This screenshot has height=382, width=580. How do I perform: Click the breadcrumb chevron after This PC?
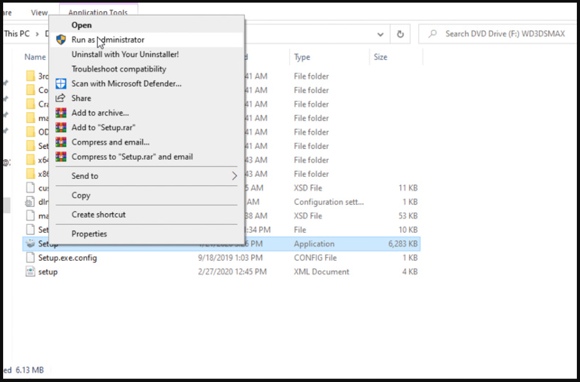(38, 34)
